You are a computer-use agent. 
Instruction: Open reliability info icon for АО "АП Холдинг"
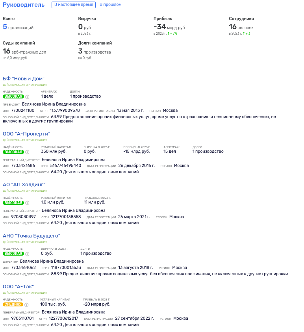(x=27, y=203)
